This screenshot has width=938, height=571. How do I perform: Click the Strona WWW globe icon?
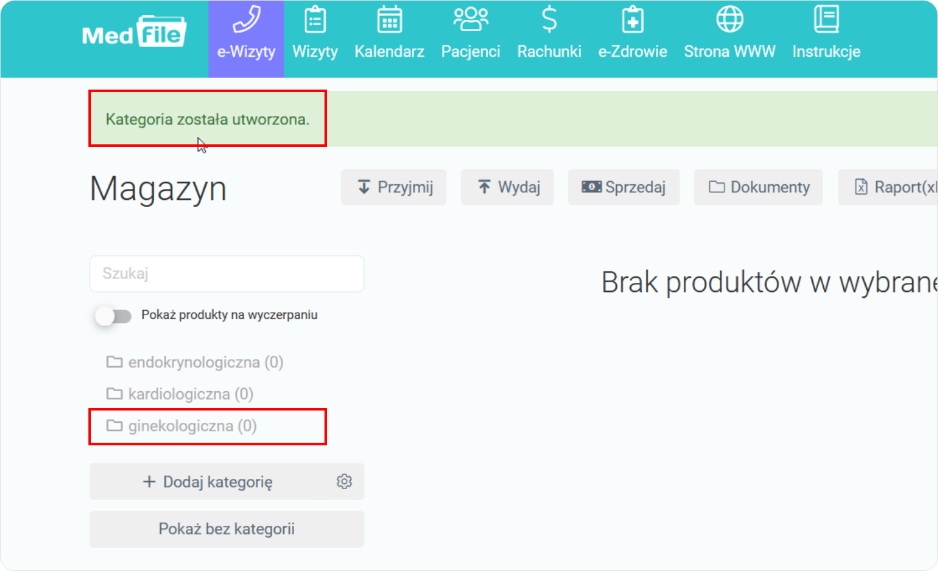(730, 19)
